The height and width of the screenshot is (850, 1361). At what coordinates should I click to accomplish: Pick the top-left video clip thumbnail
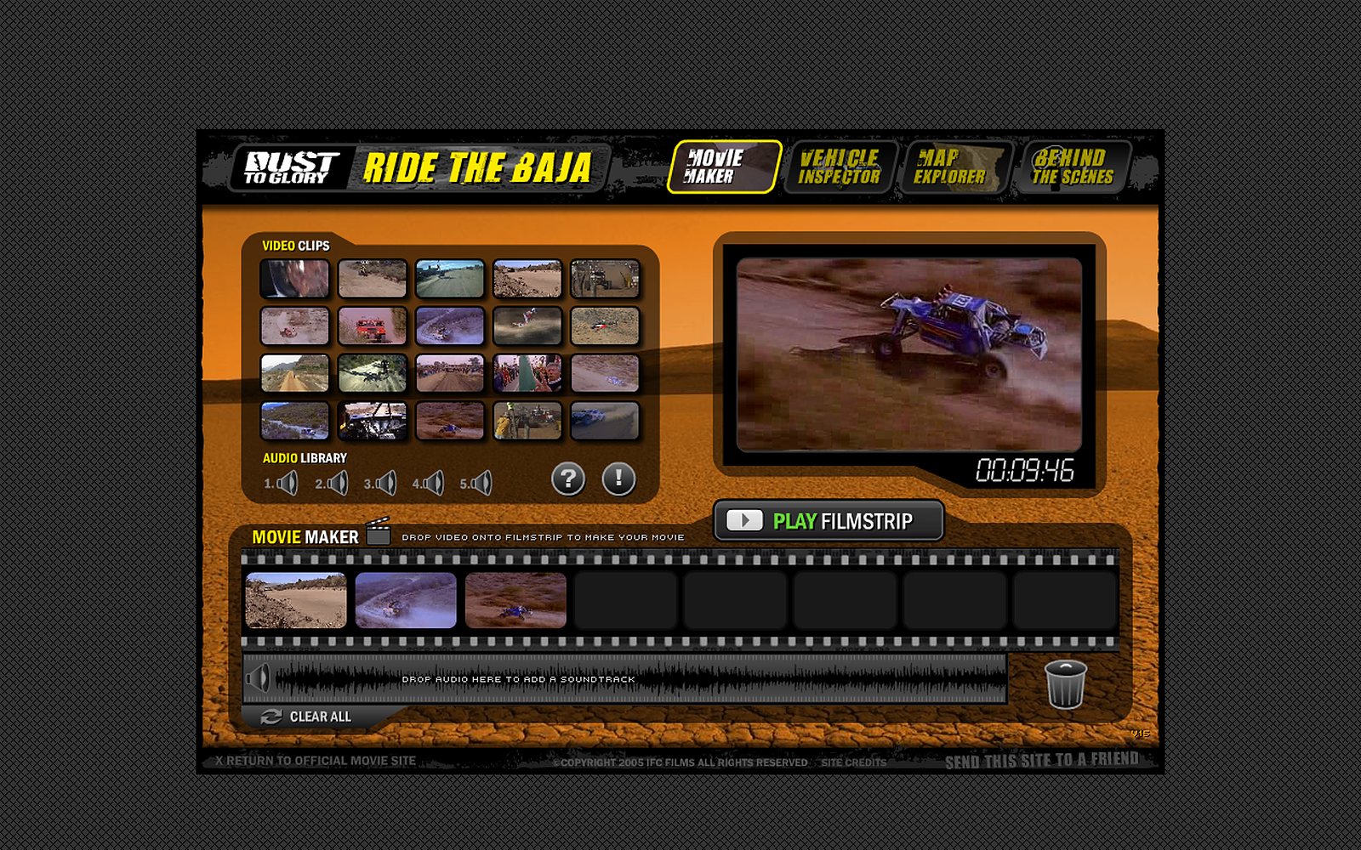295,279
